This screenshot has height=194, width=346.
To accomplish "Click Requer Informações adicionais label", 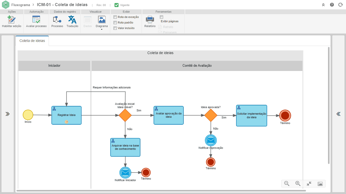I will [112, 87].
